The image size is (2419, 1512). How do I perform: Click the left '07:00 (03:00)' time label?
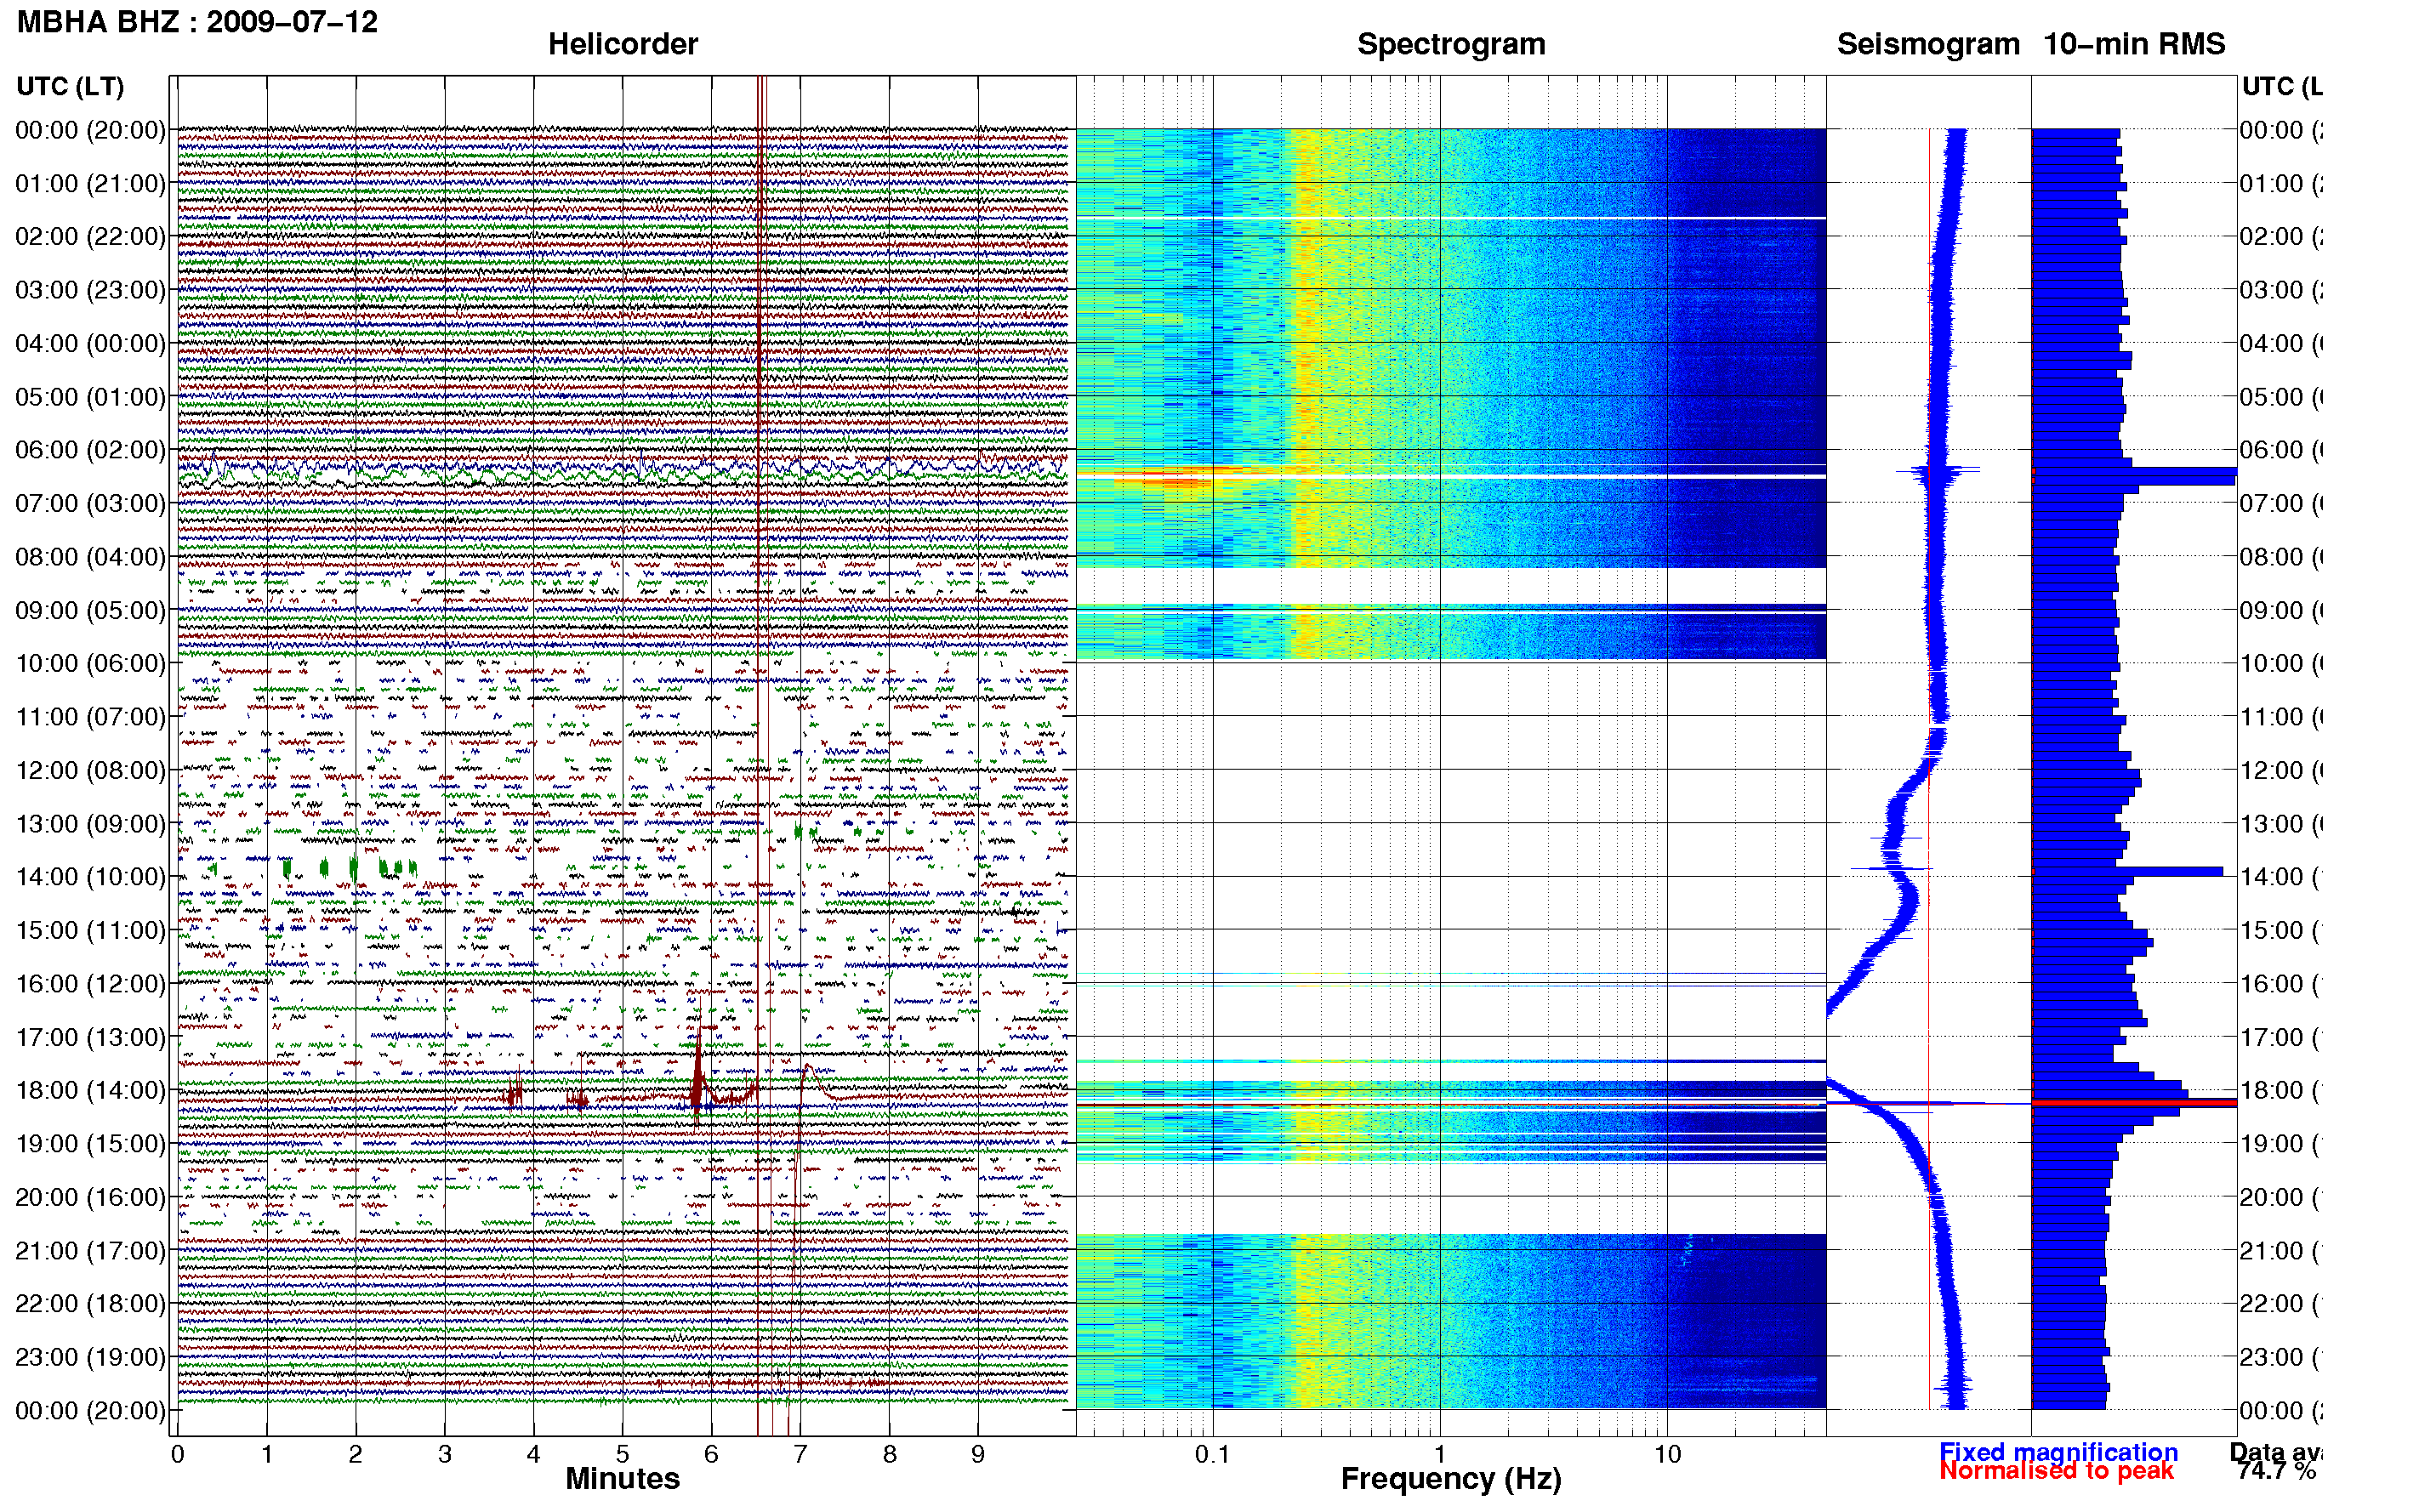[x=90, y=503]
